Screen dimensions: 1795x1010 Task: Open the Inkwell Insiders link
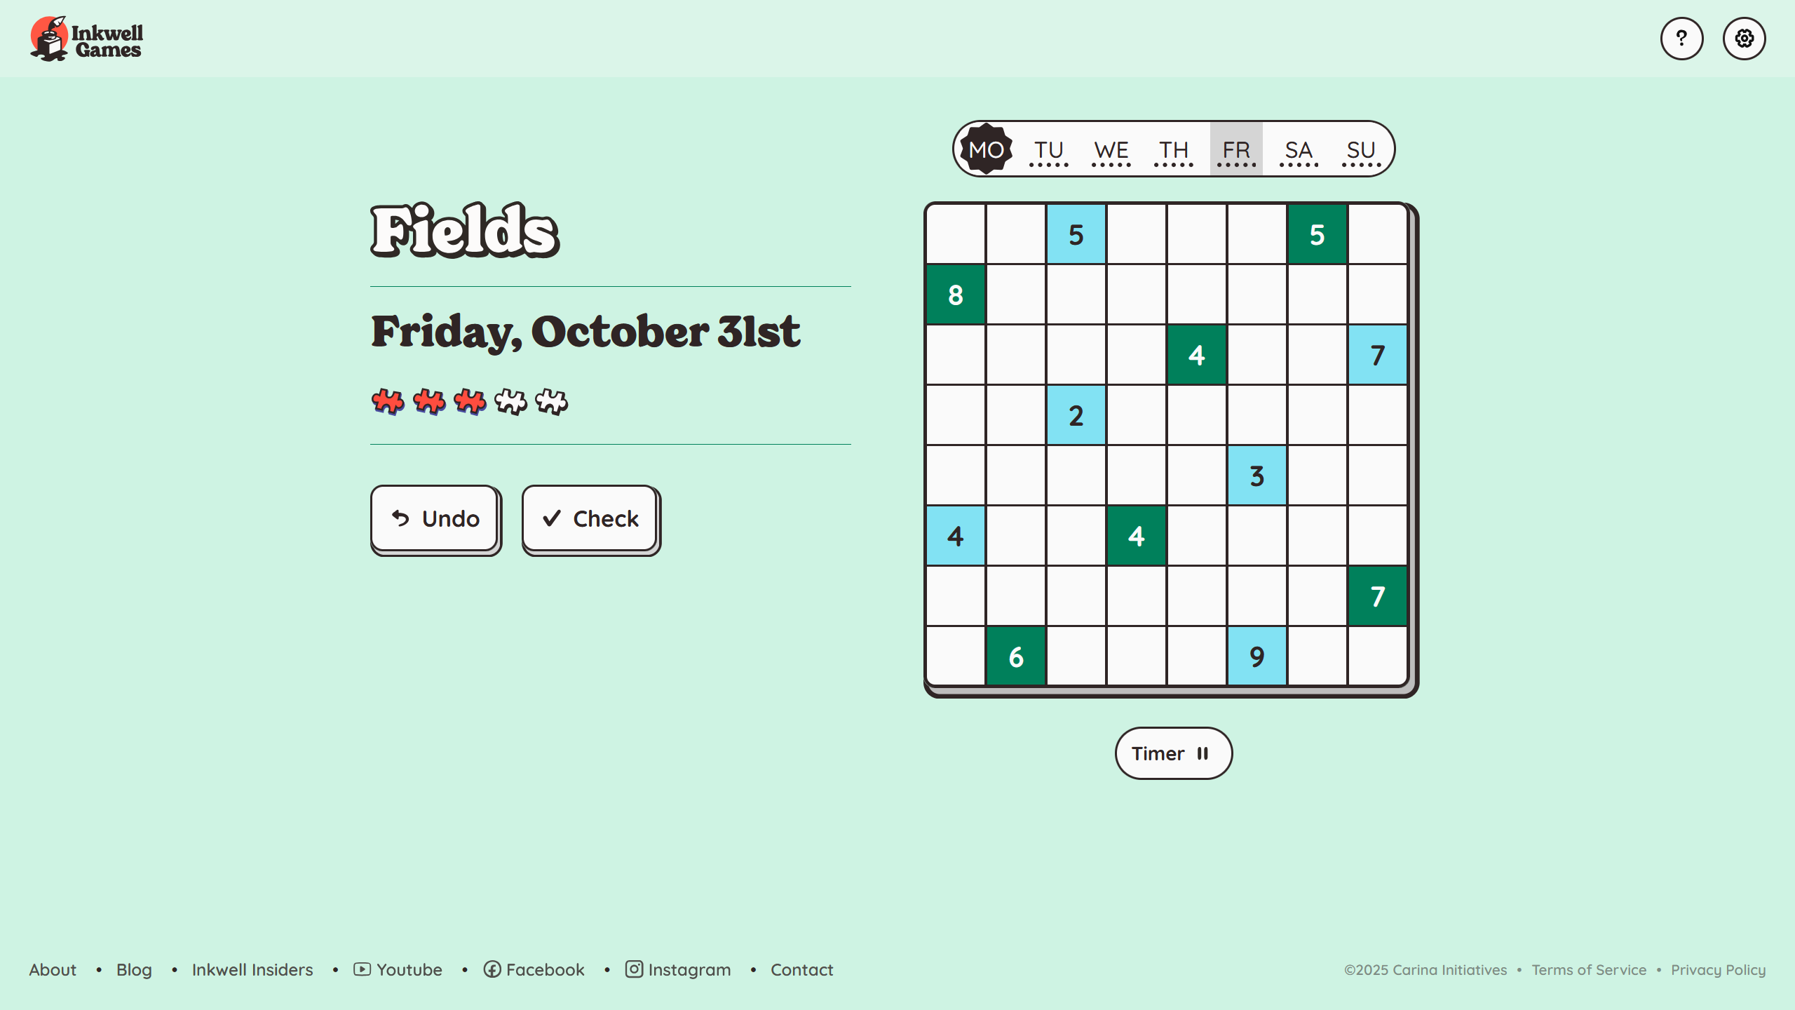252,969
